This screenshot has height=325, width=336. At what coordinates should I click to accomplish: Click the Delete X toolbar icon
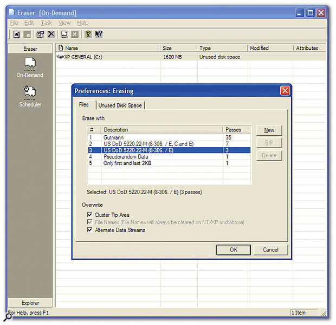[x=51, y=34]
